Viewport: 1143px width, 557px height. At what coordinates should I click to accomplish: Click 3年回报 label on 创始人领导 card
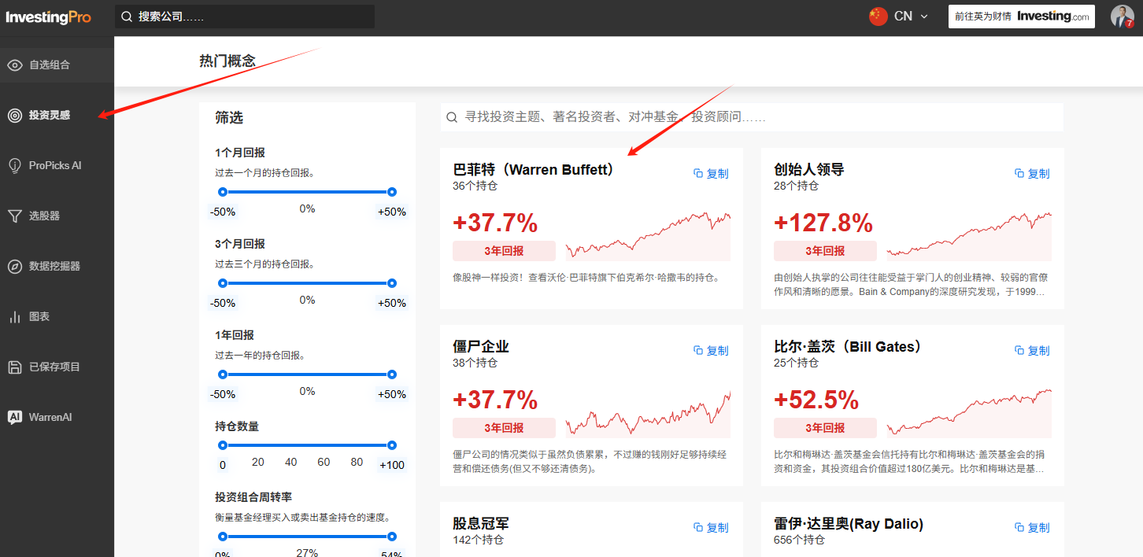coord(825,251)
